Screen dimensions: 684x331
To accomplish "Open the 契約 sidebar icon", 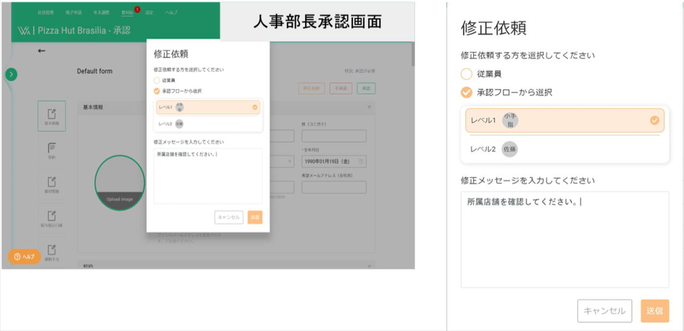I will 52,150.
